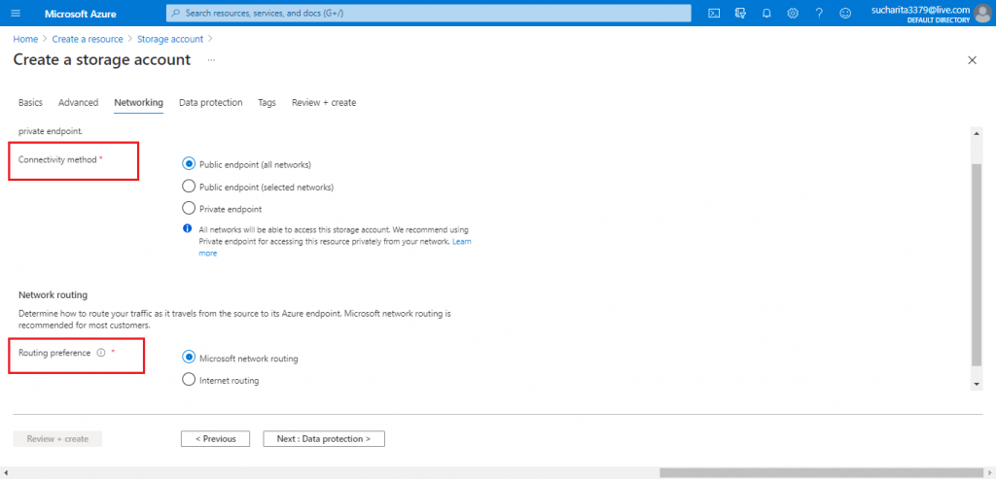
Task: Open the Tags tab
Action: click(x=267, y=103)
